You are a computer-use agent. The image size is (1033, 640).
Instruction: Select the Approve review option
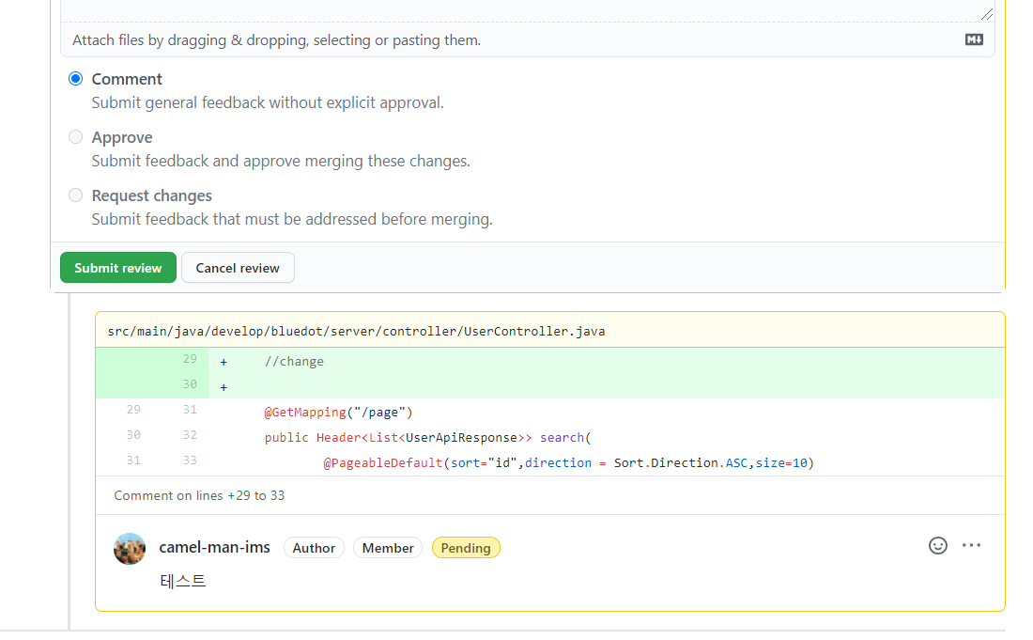(x=75, y=136)
